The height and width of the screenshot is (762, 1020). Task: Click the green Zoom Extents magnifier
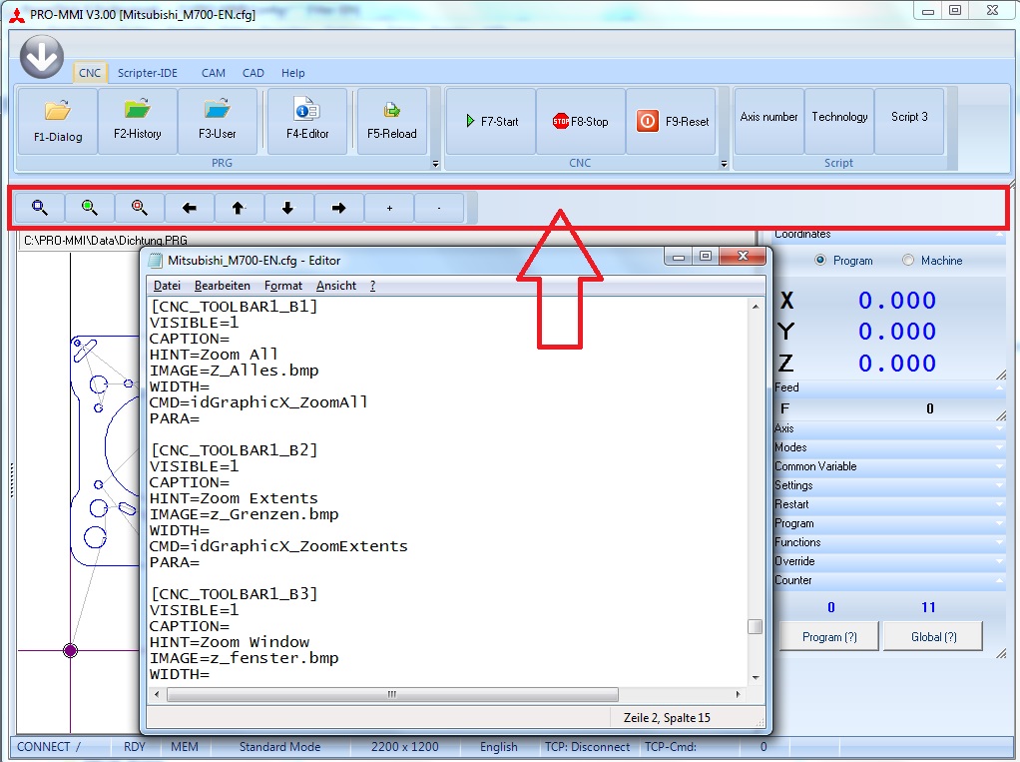[90, 208]
